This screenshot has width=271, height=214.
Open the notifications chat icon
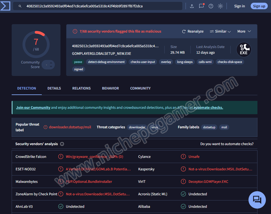pyautogui.click(x=201, y=6)
